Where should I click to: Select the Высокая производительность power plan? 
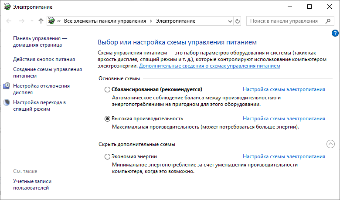[x=107, y=119]
